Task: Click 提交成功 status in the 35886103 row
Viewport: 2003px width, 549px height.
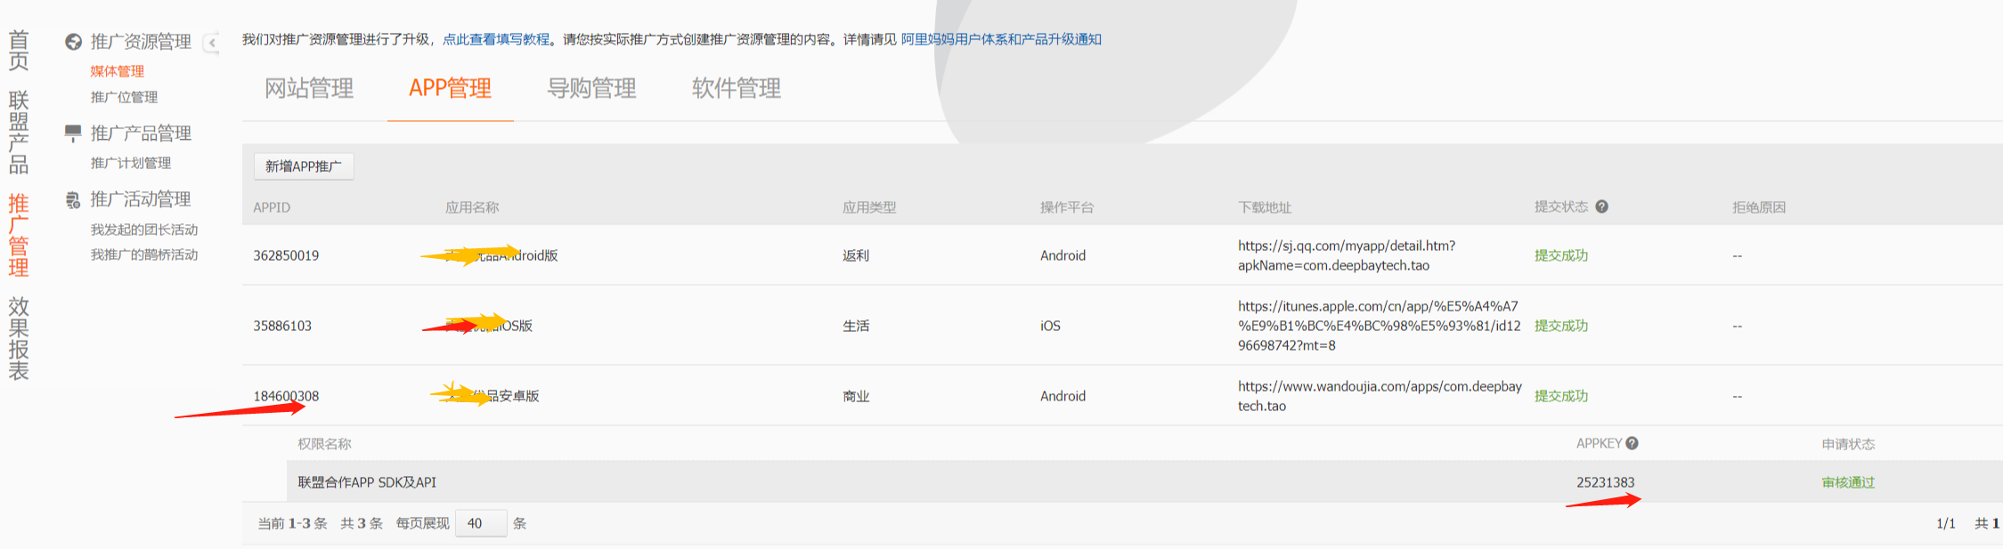Action: (x=1560, y=326)
